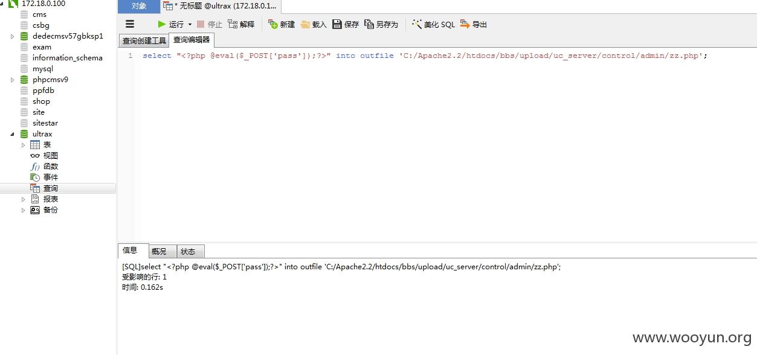Open 视图 views under ultrax

click(51, 156)
